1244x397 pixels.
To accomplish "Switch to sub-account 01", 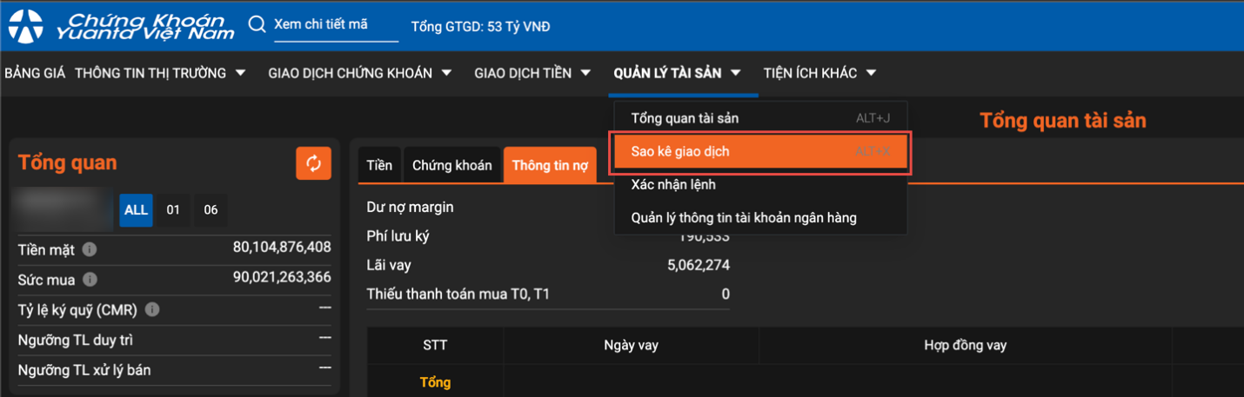I will [x=173, y=209].
